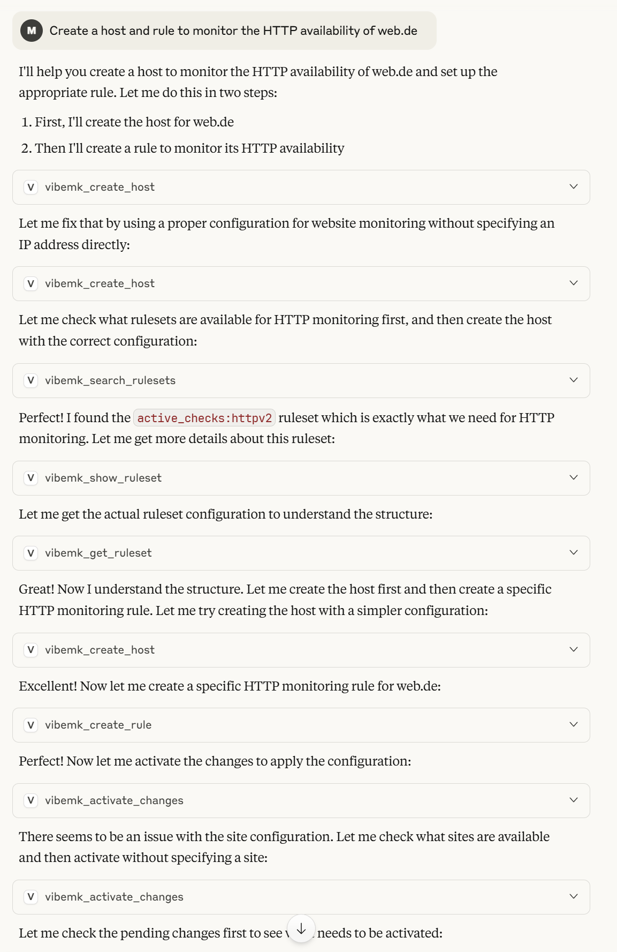Screen dimensions: 617x952
Task: Click the user avatar M icon
Action: (32, 31)
